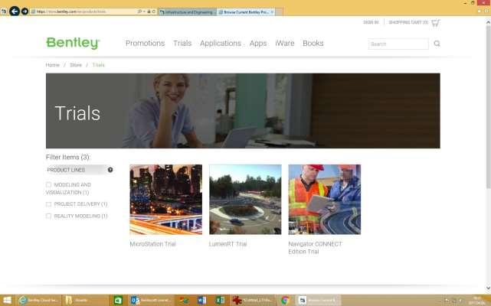Click the browser URL address field

(x=84, y=11)
